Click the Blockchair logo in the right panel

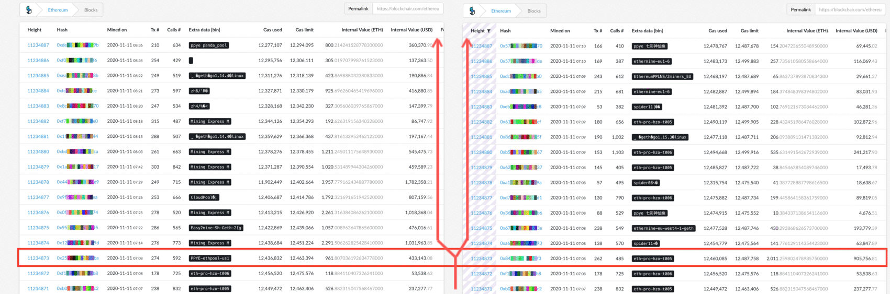(472, 11)
